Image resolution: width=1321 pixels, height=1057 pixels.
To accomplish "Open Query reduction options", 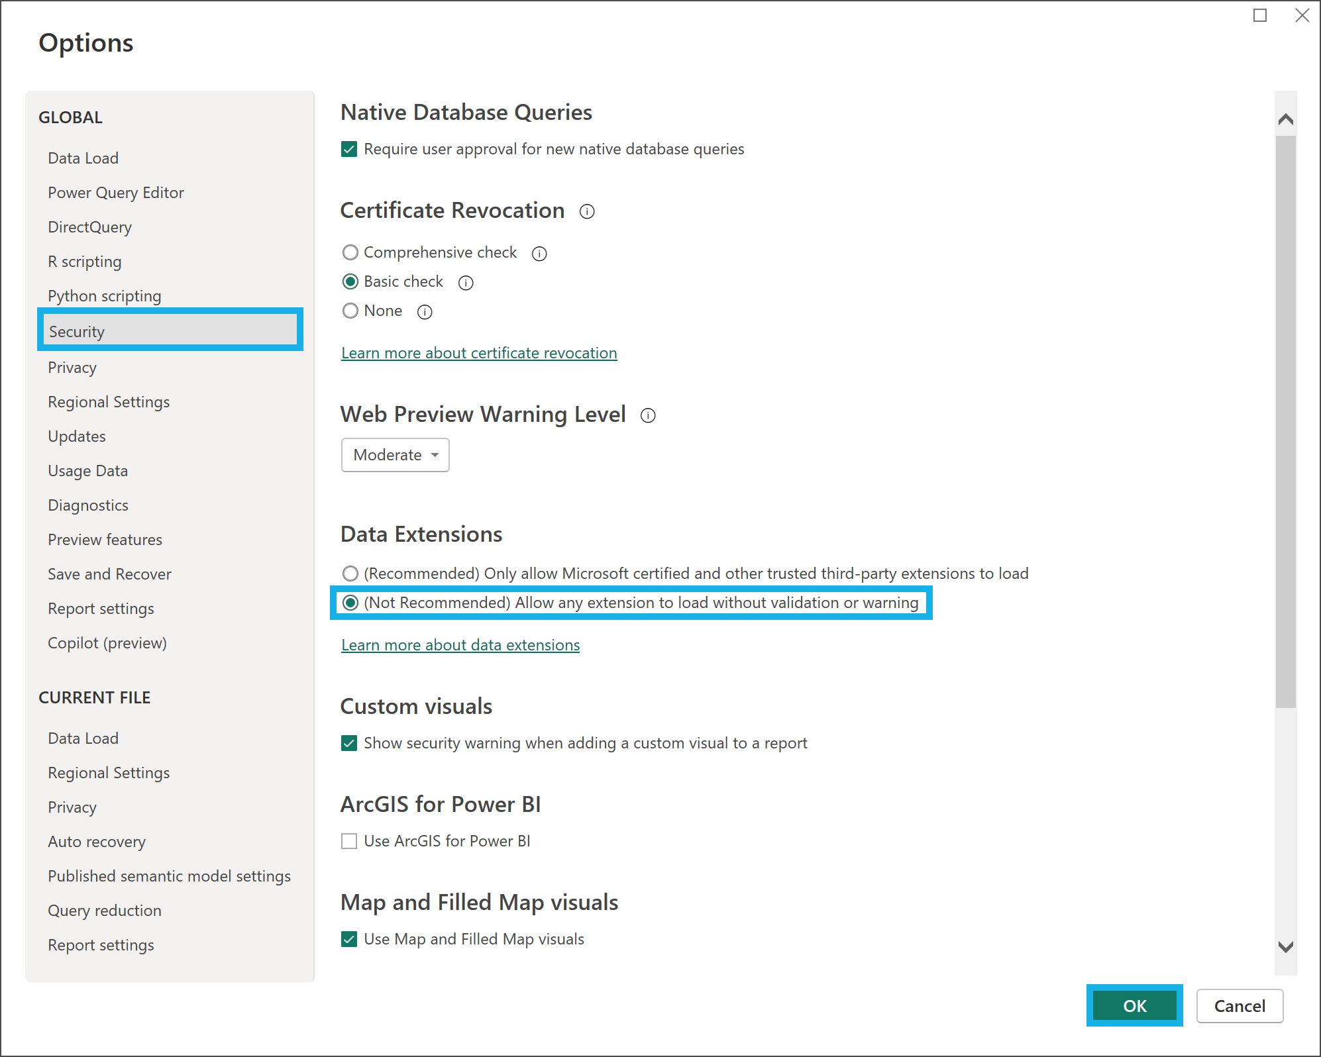I will (x=105, y=911).
